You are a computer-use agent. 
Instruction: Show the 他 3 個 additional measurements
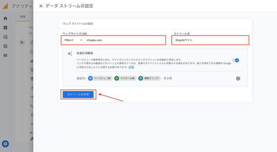point(168,78)
